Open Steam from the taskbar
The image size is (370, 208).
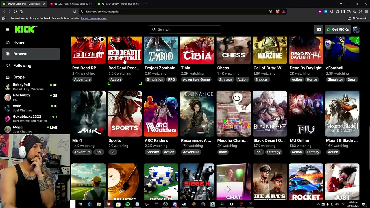coord(184,204)
